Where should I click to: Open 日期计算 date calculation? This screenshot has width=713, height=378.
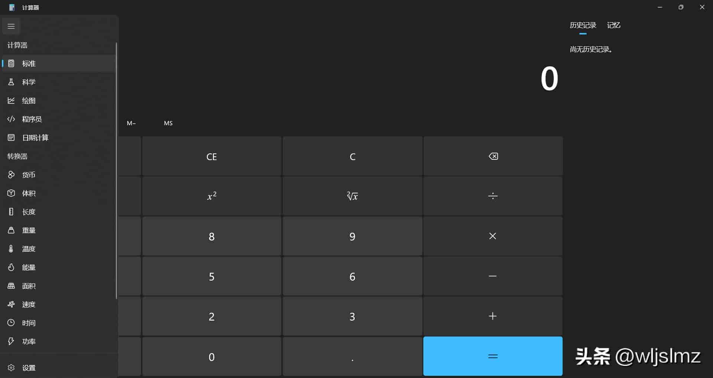[59, 137]
